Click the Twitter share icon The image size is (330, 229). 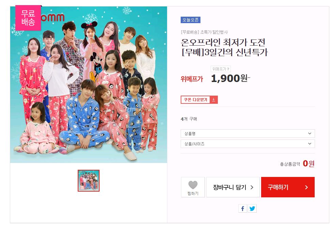point(252,208)
